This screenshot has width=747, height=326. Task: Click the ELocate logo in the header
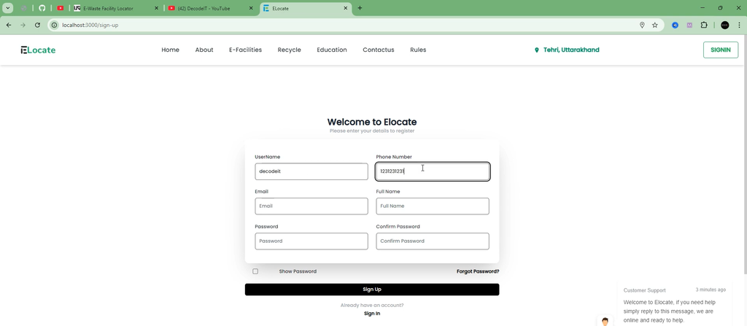pos(38,50)
